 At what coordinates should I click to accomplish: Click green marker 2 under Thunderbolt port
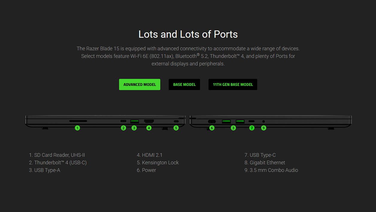point(123,128)
